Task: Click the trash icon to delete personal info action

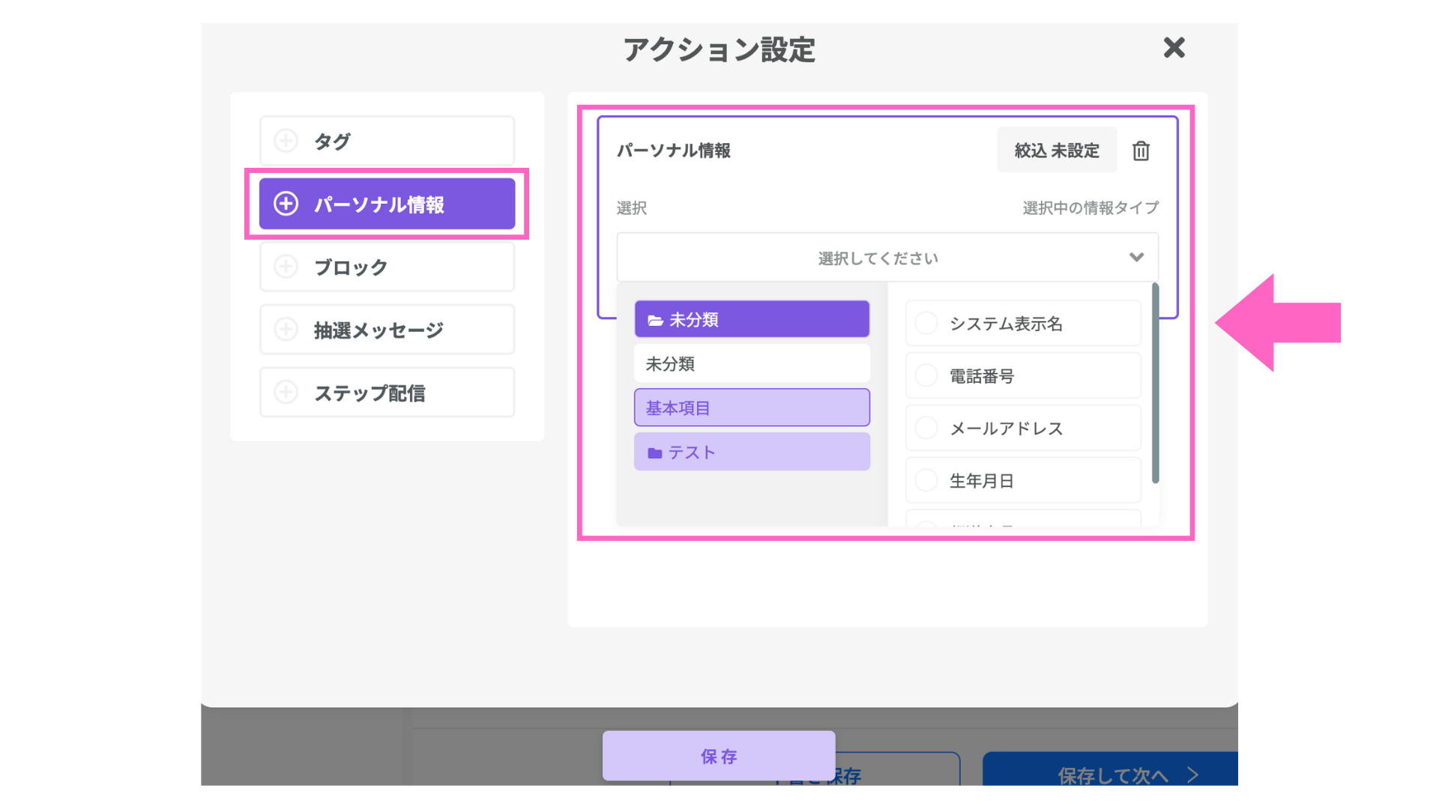Action: pos(1141,151)
